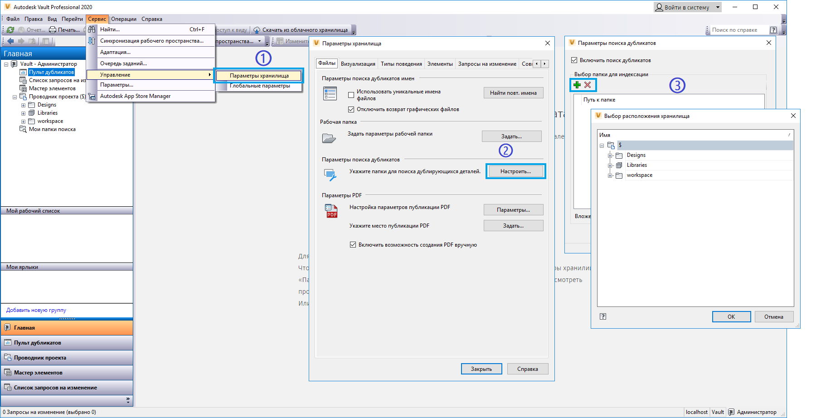Click the workspace synchronization arrows icon

92,41
